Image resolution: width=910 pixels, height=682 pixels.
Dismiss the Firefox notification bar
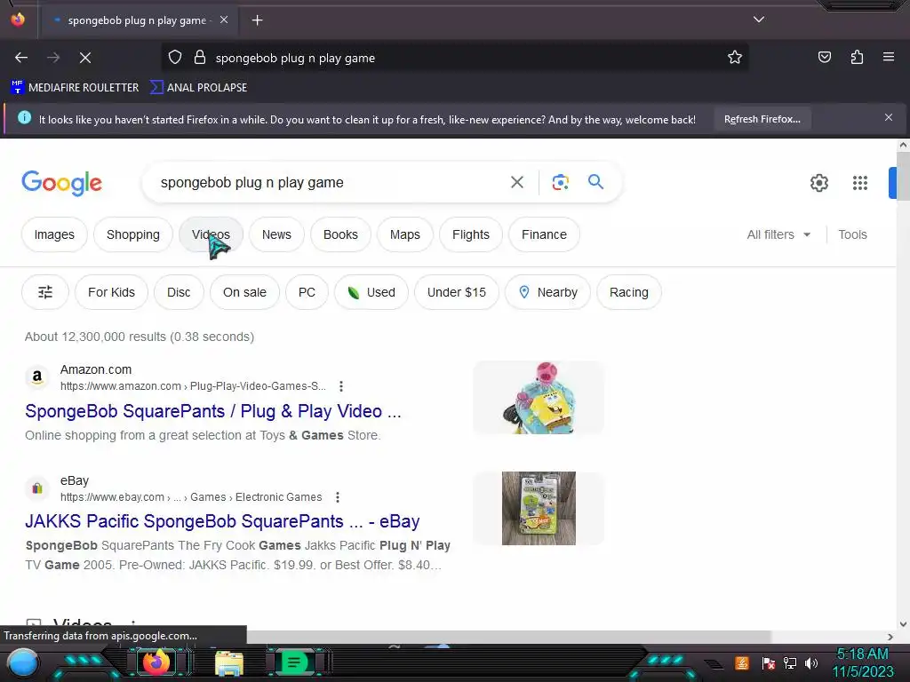[888, 118]
